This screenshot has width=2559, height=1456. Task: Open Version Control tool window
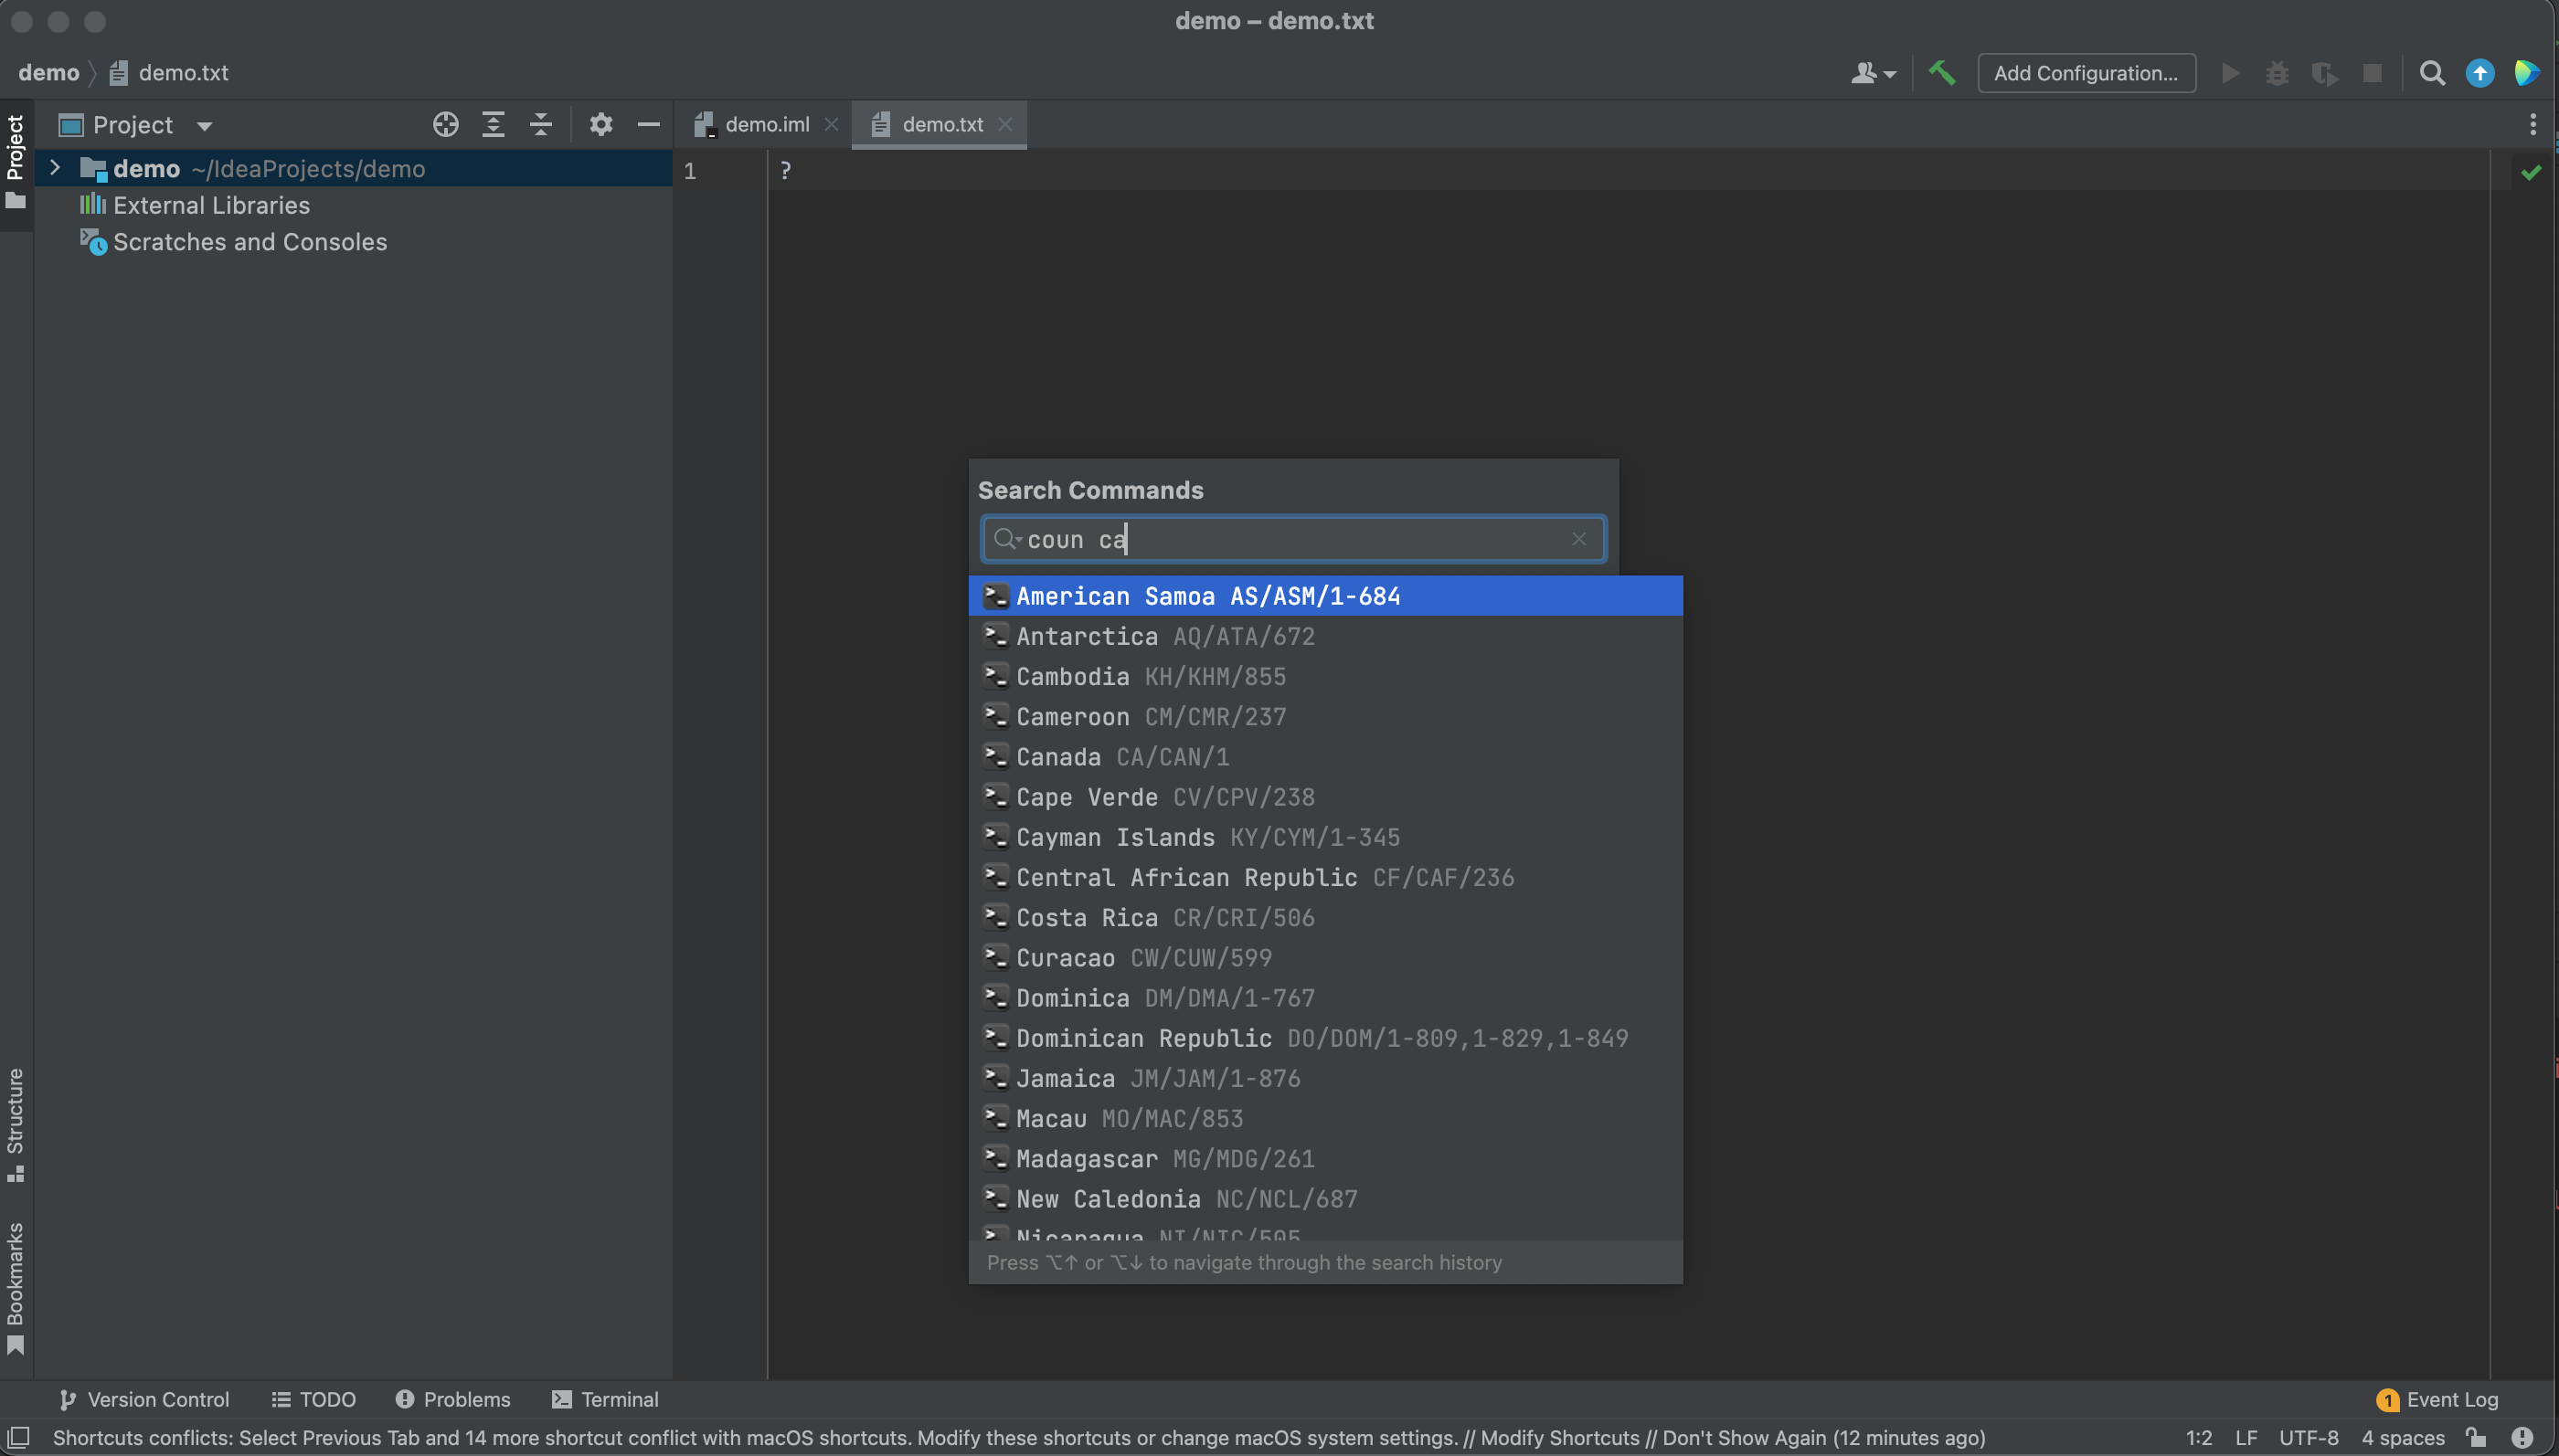click(144, 1399)
